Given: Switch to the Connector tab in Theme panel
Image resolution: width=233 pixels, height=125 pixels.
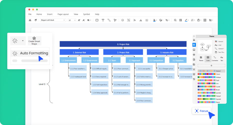Looking at the screenshot, I should pos(215,58).
